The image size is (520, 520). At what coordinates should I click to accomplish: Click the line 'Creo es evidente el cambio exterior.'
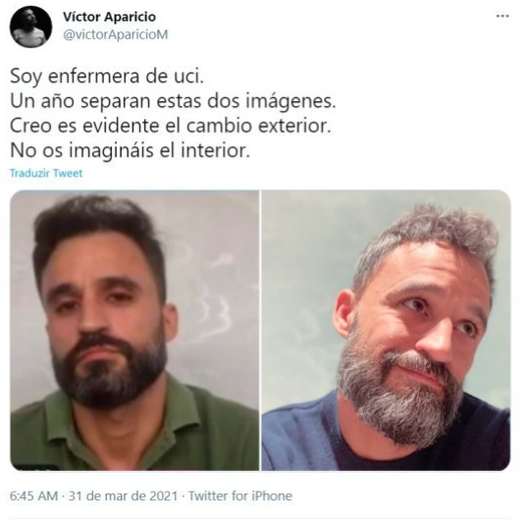(x=171, y=126)
